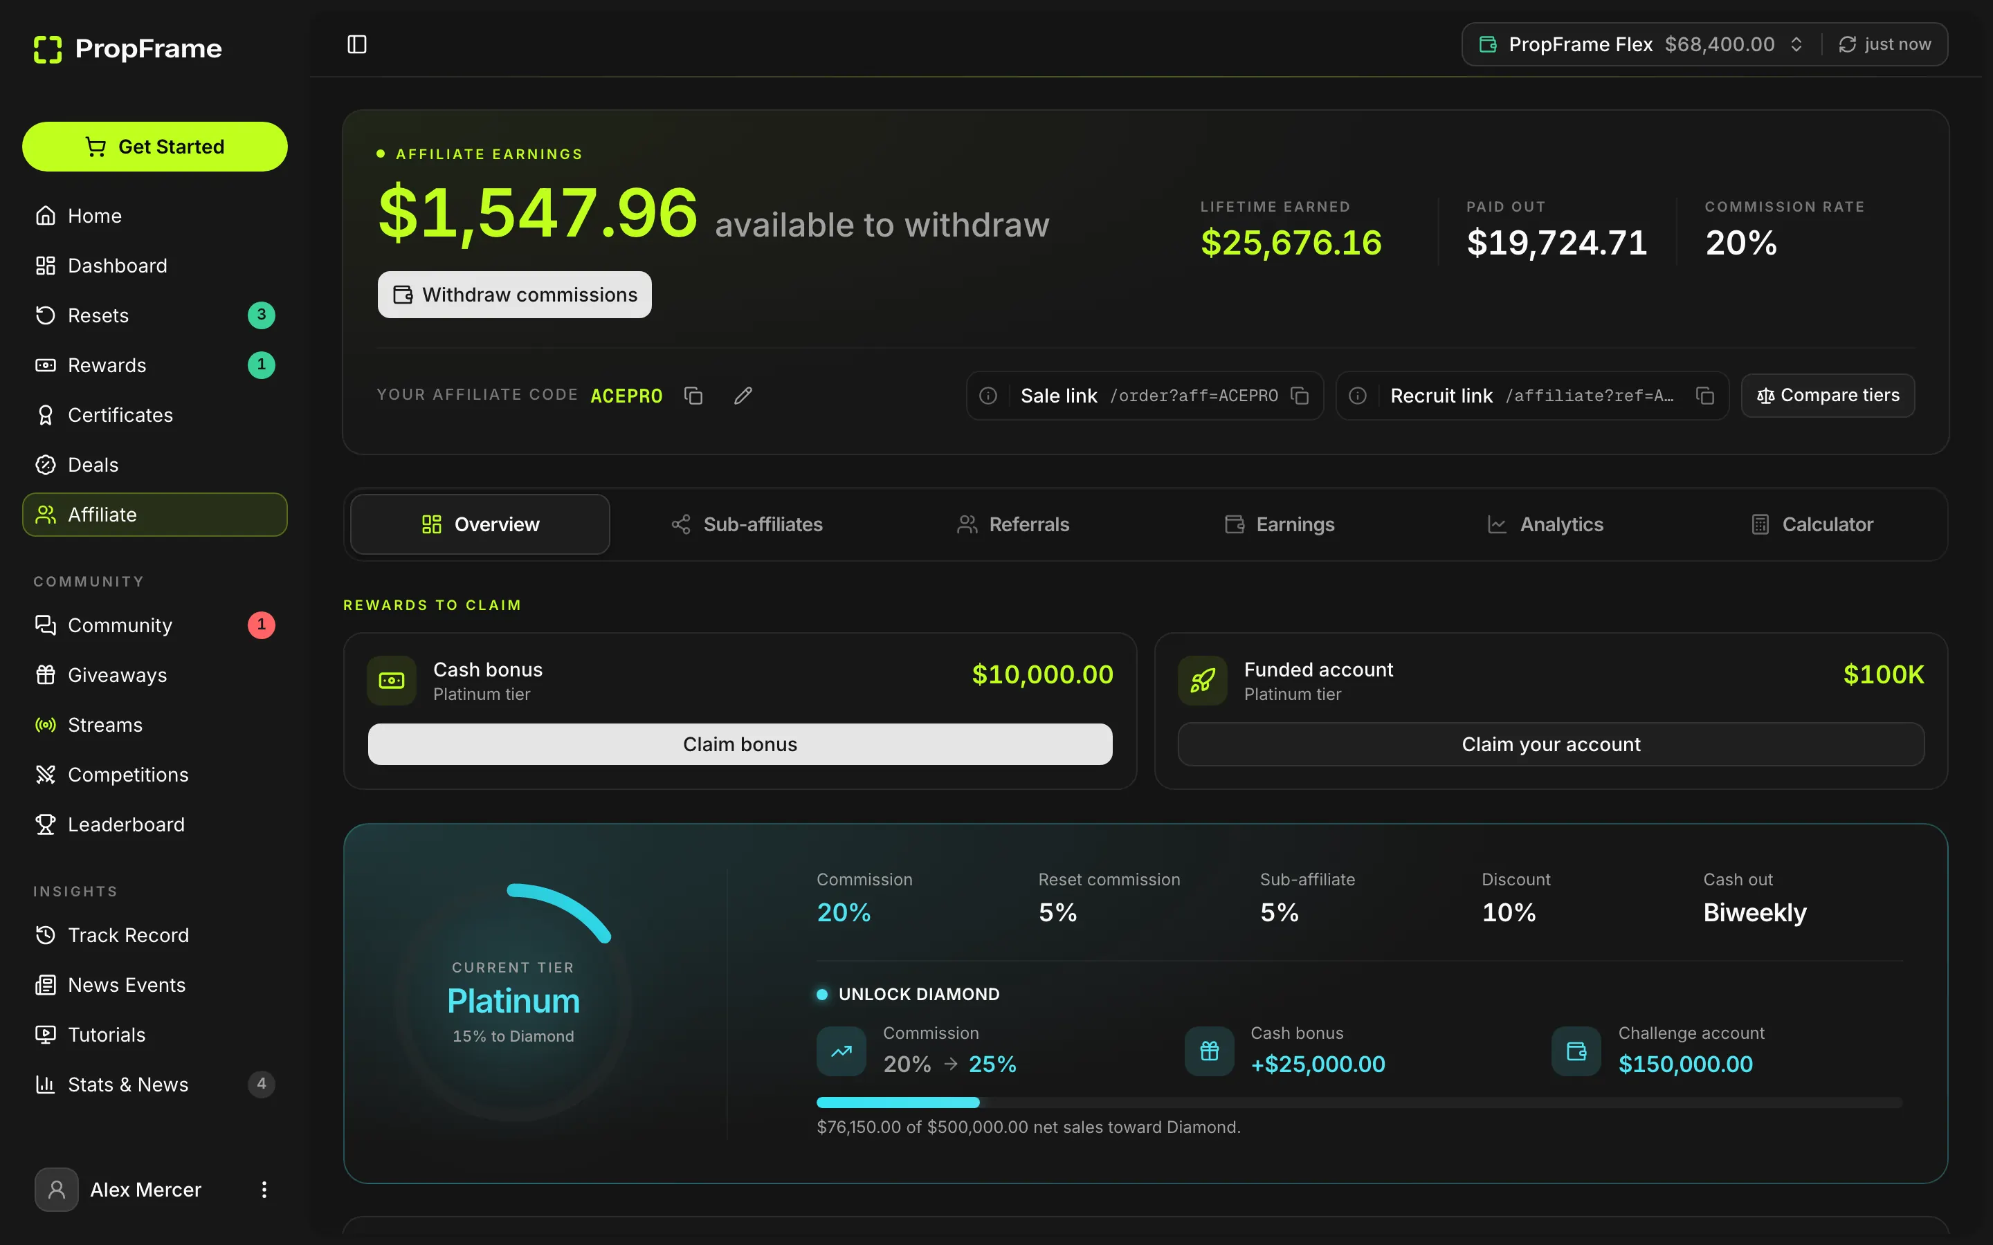Switch to the Calculator tab
This screenshot has width=1993, height=1245.
point(1811,524)
